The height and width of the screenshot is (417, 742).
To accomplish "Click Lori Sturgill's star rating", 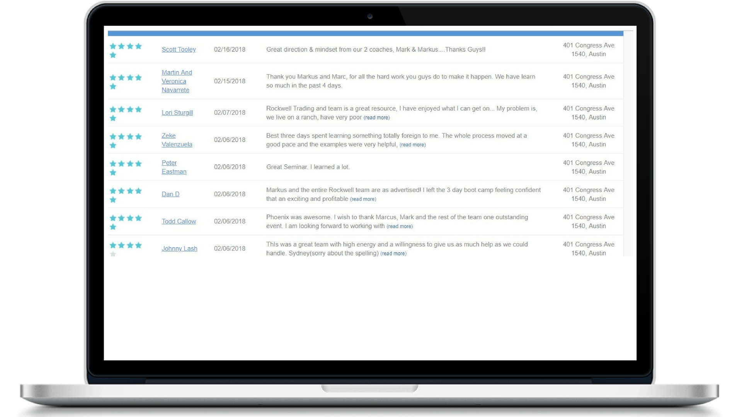I will [x=126, y=114].
